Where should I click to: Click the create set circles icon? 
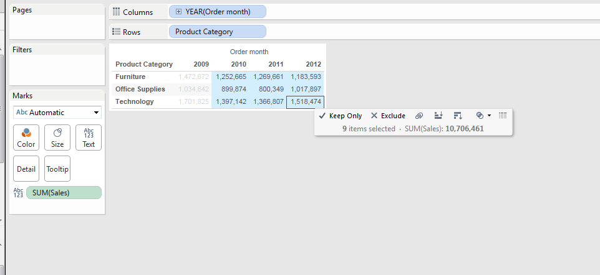pos(480,115)
